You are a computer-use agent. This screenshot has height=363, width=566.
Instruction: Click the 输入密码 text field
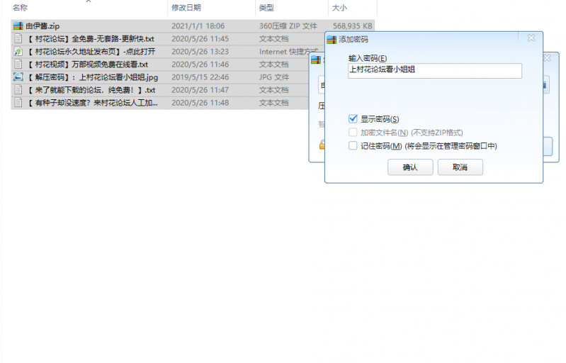(435, 70)
